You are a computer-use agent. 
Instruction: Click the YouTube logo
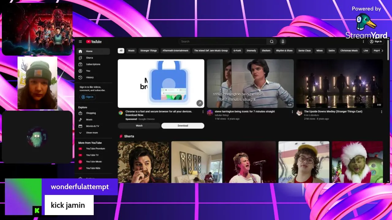(94, 42)
